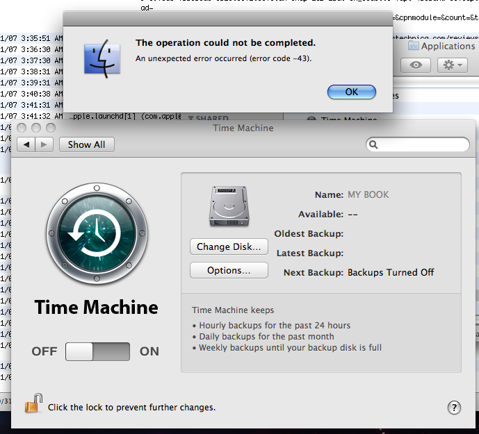Image resolution: width=479 pixels, height=434 pixels.
Task: Click the Finder face icon in error dialog
Action: point(102,58)
